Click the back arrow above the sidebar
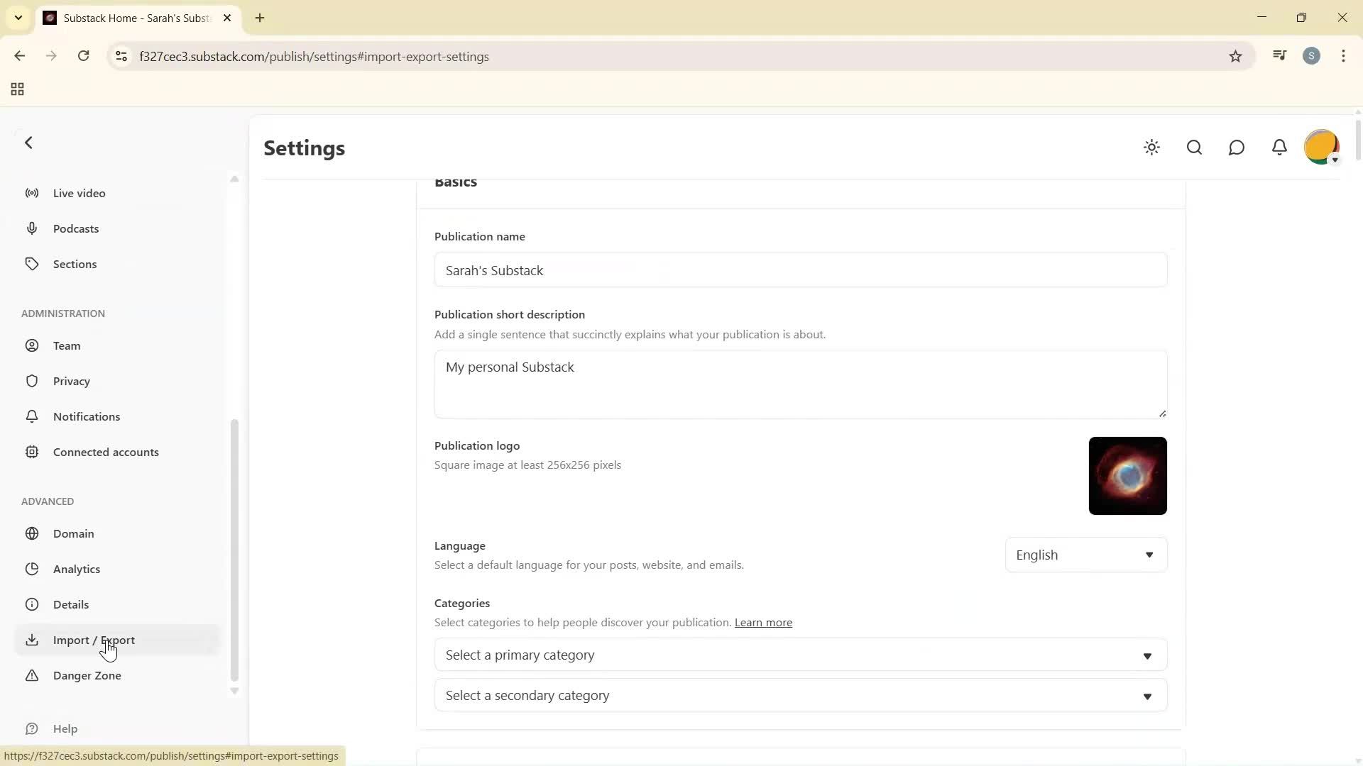This screenshot has width=1363, height=766. pyautogui.click(x=29, y=143)
